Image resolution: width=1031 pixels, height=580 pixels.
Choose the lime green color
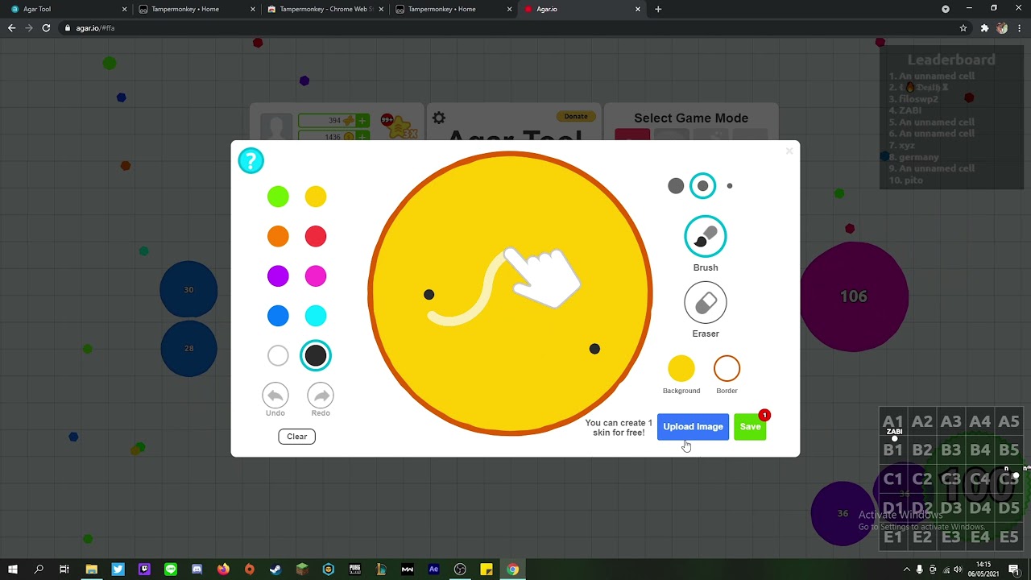(x=278, y=197)
